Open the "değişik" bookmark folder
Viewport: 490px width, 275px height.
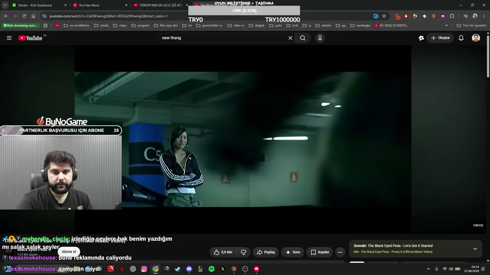coord(257,26)
